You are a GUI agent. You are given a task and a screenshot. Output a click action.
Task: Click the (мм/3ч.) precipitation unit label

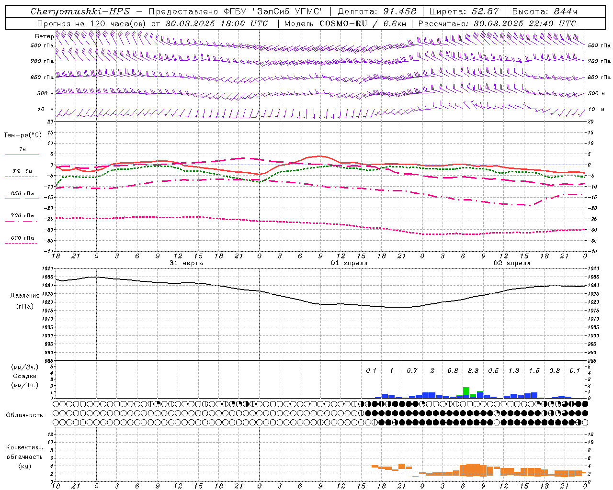pos(24,367)
